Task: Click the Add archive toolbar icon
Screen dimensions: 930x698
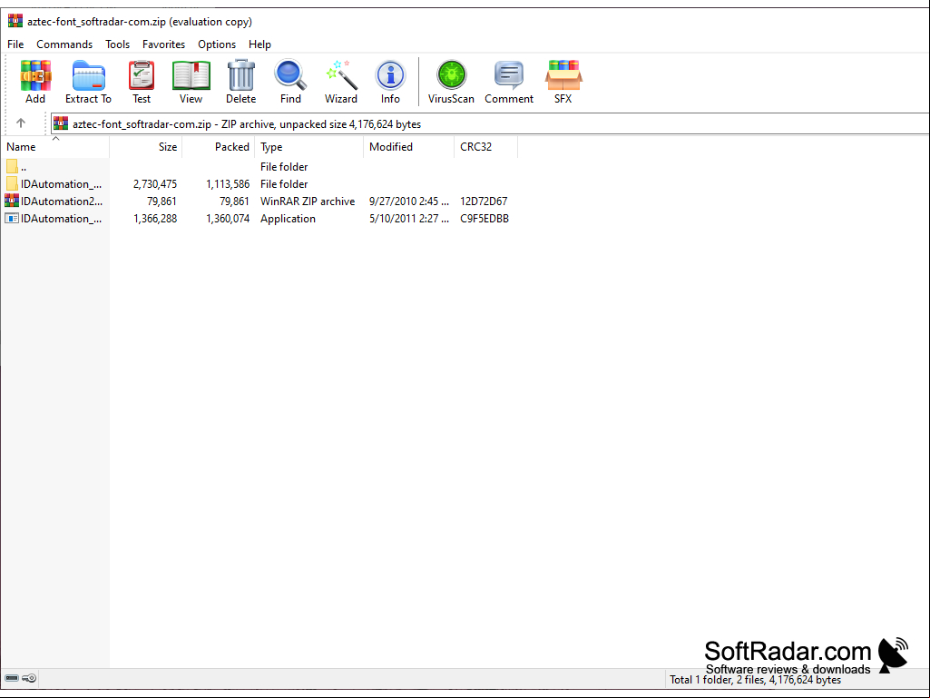Action: point(35,75)
